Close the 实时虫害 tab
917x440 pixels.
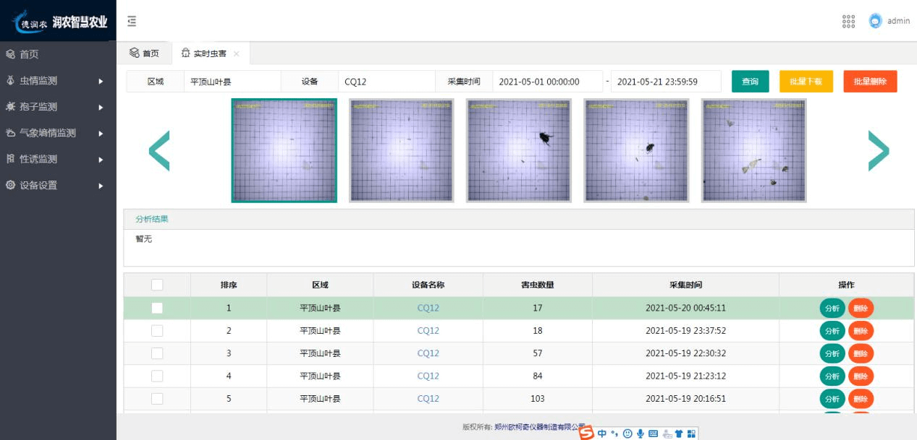pos(235,53)
